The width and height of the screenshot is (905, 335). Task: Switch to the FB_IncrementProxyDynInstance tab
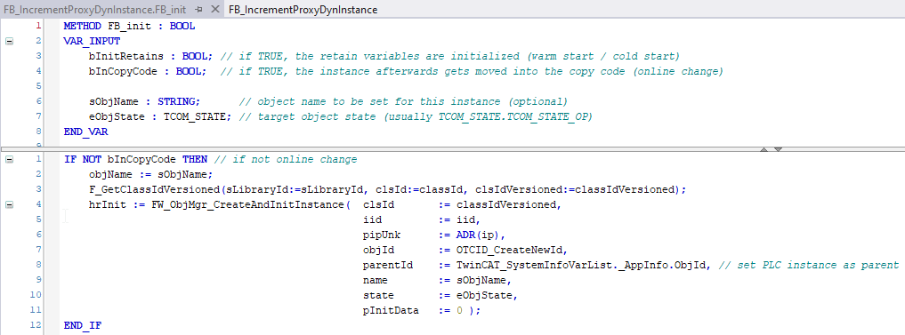click(303, 10)
